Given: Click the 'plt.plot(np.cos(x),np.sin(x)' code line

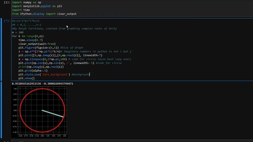Looking at the screenshot, I should click(x=70, y=63).
